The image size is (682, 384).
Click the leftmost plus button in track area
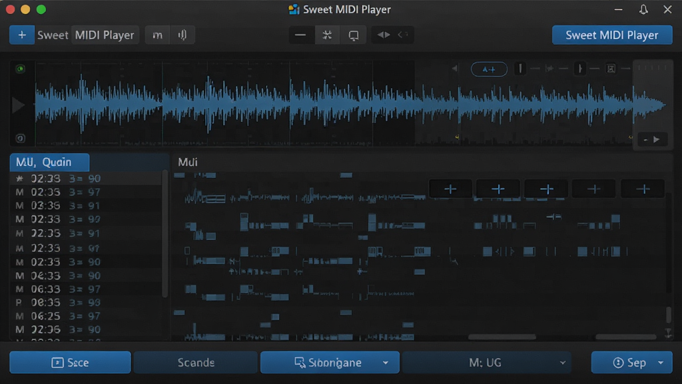(x=450, y=189)
